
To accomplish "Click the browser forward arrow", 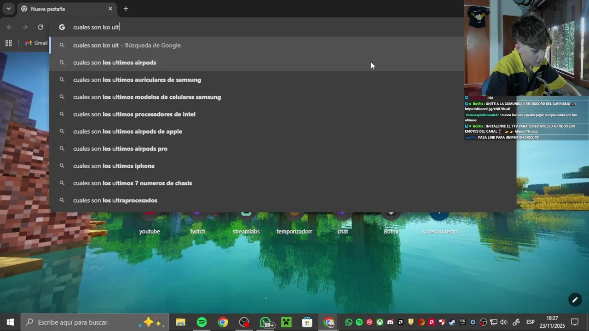I will [x=25, y=27].
